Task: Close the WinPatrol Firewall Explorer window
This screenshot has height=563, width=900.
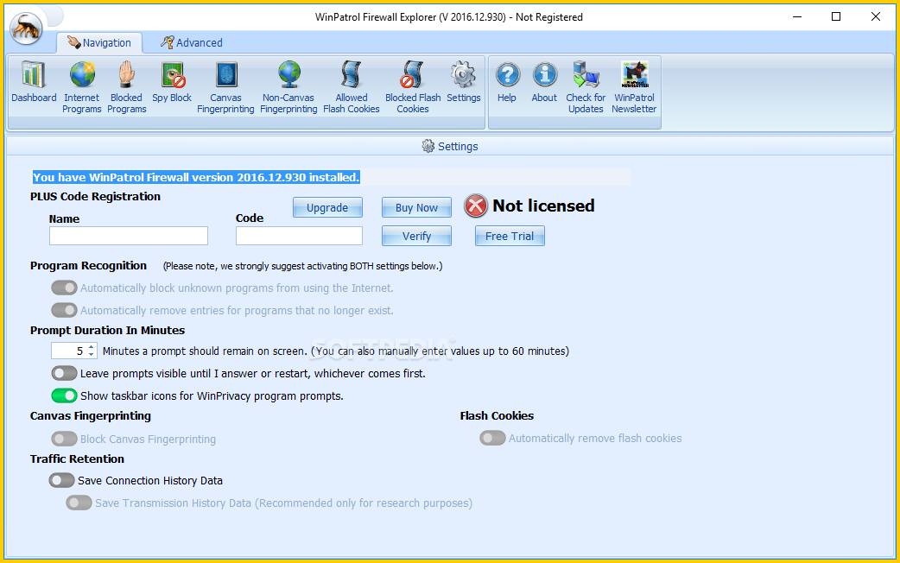Action: click(875, 16)
